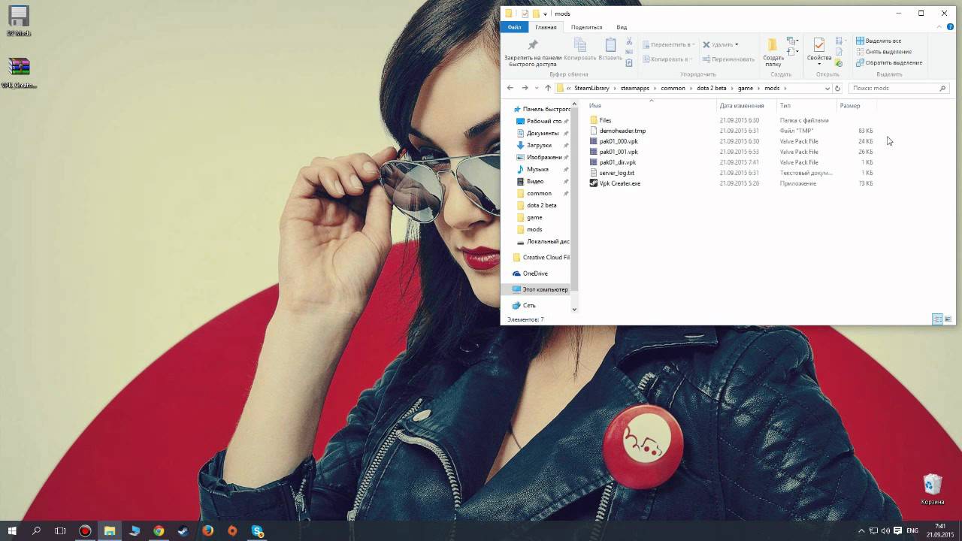Click volume icon in system tray
The height and width of the screenshot is (541, 962).
885,530
